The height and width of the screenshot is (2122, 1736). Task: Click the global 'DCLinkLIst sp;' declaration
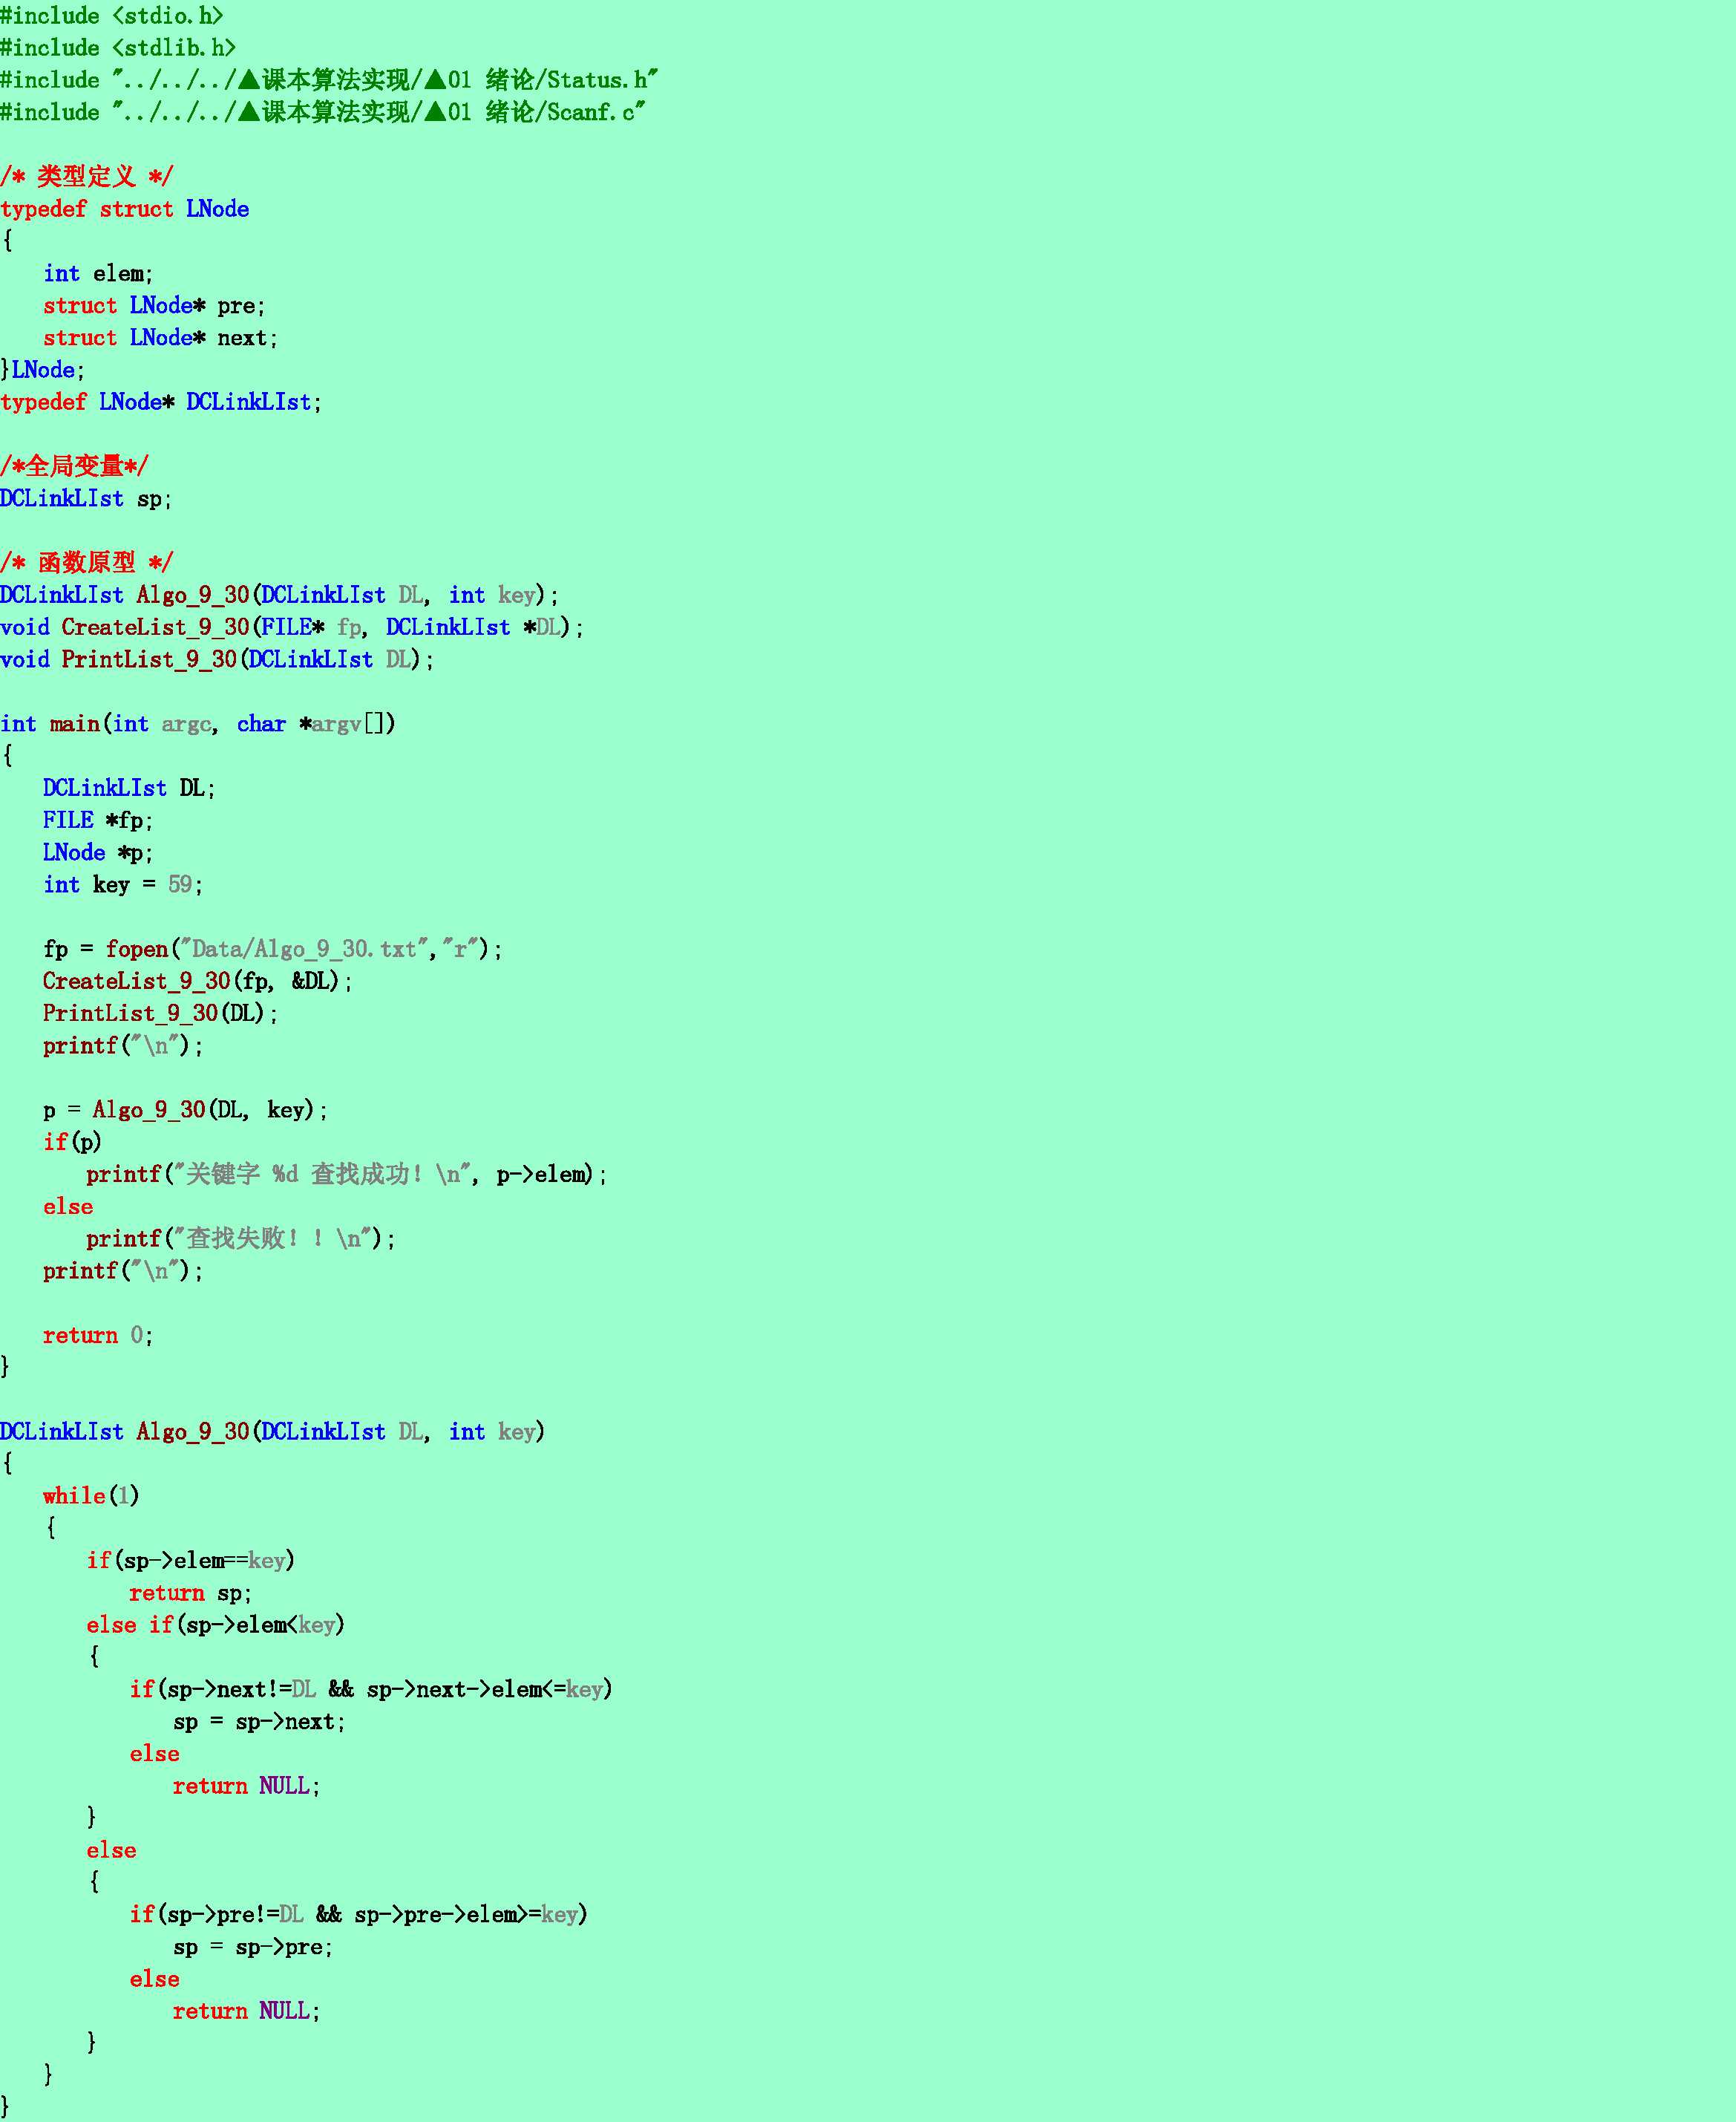click(x=86, y=499)
